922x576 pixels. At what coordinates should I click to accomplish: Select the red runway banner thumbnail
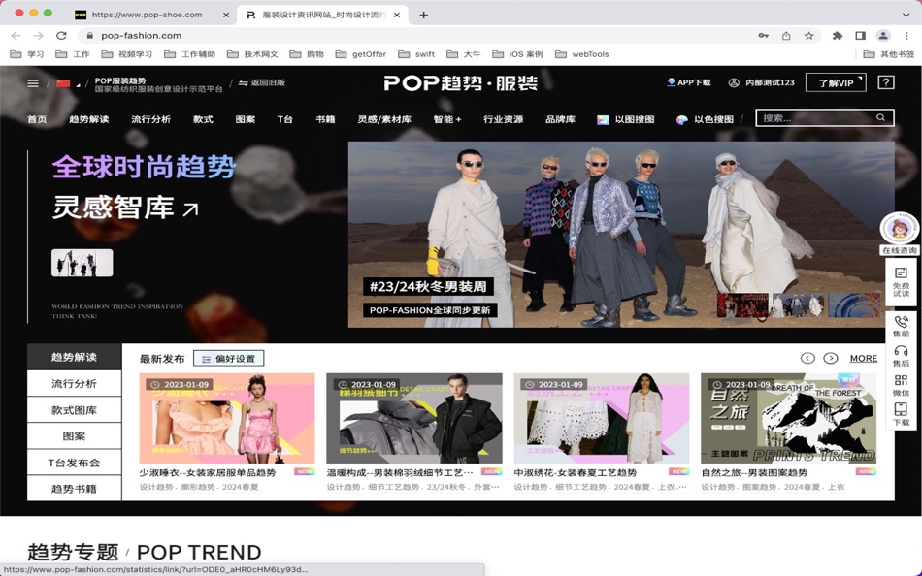pyautogui.click(x=742, y=305)
